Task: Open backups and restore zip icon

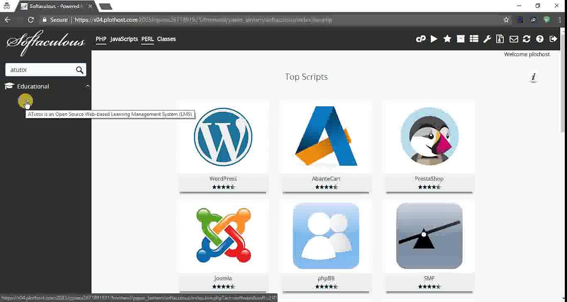Action: pyautogui.click(x=500, y=39)
